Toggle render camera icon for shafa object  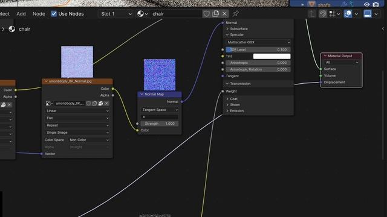pyautogui.click(x=376, y=4)
